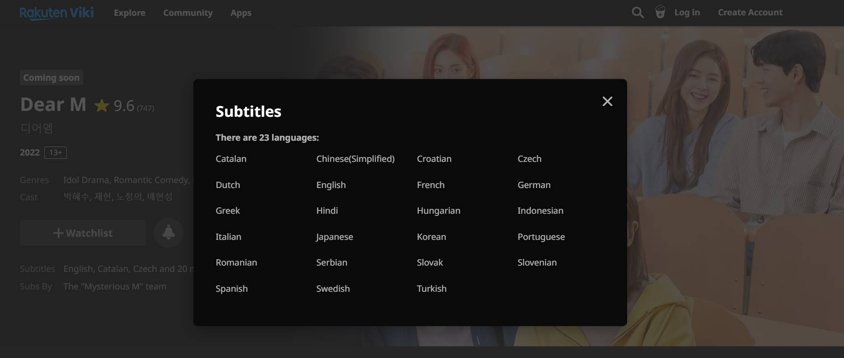Click Japanese in the language list
844x358 pixels.
coord(334,237)
